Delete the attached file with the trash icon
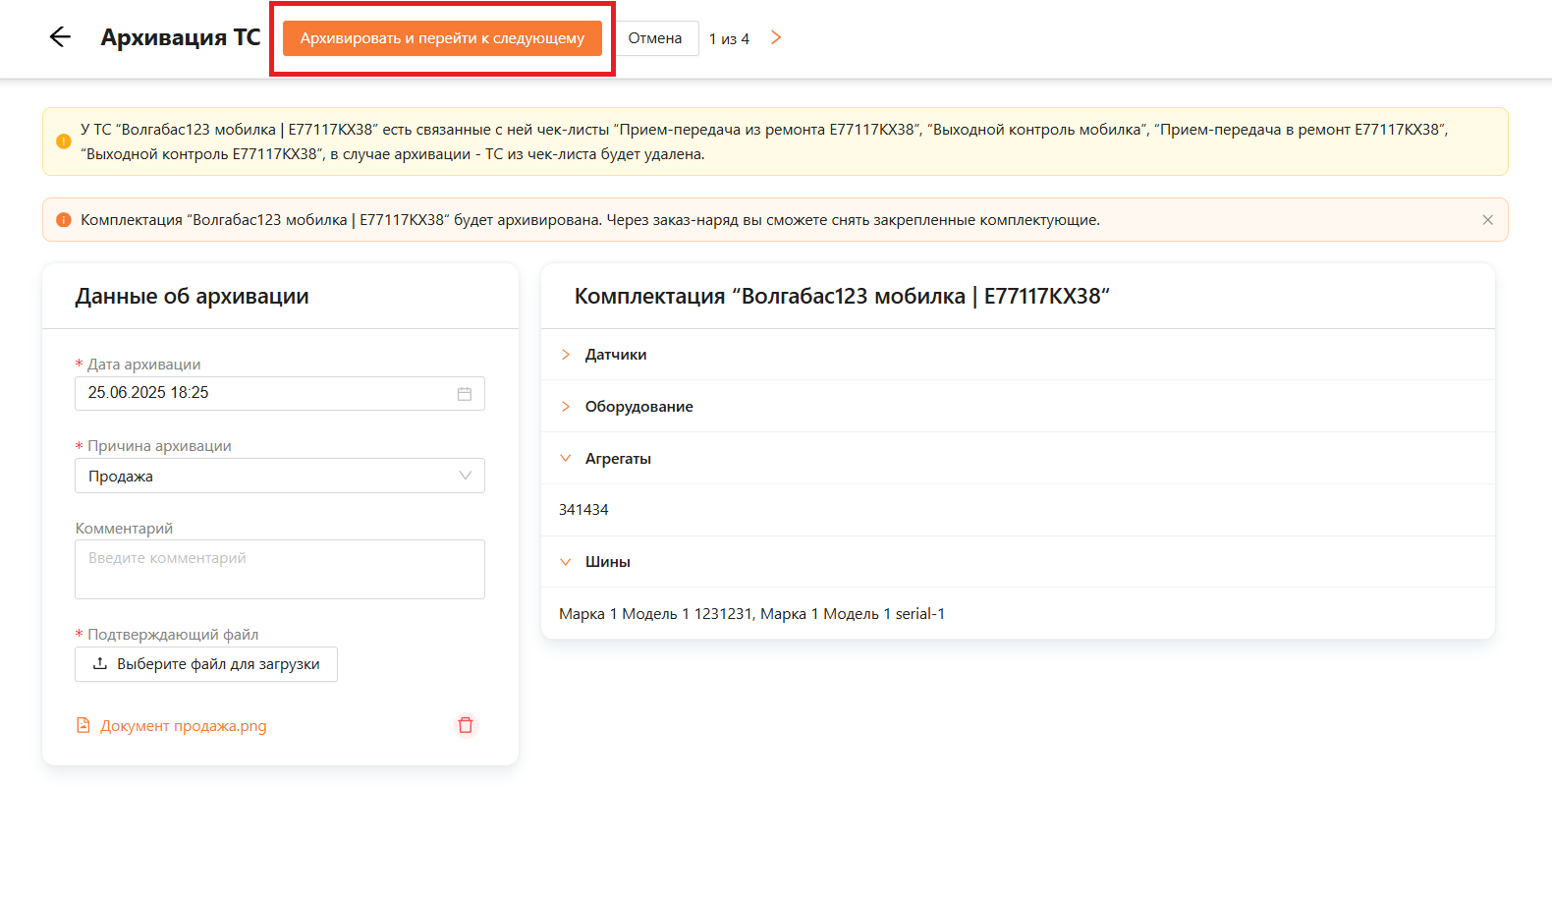The height and width of the screenshot is (901, 1552). [466, 725]
